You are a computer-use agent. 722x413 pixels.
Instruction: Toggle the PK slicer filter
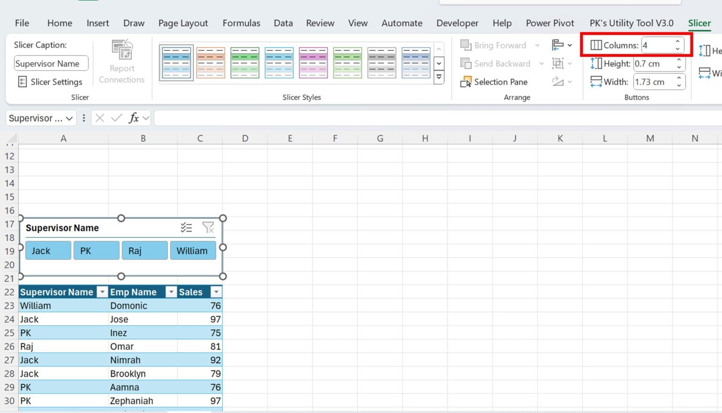[96, 250]
